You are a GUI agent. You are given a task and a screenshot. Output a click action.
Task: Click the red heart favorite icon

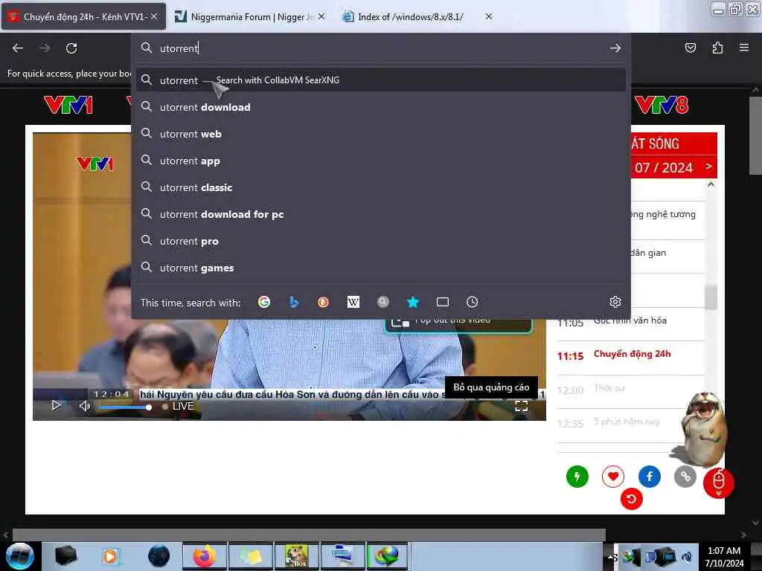click(613, 477)
